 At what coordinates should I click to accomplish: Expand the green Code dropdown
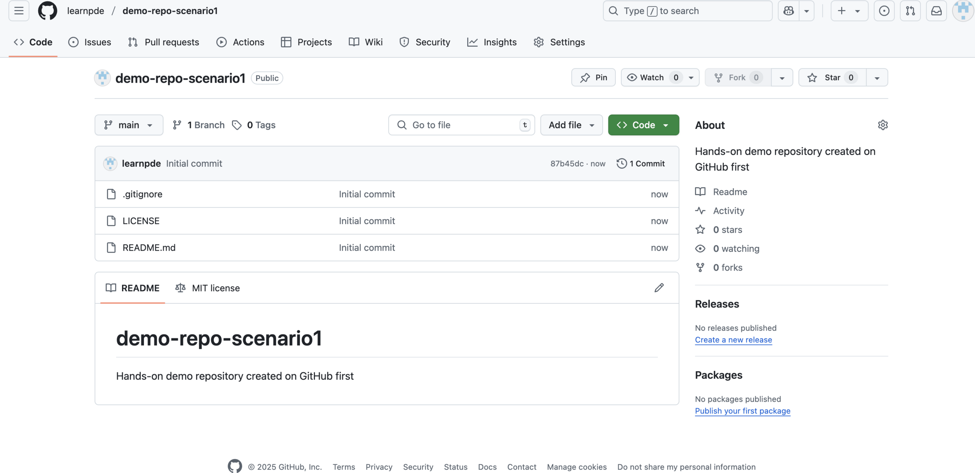point(643,125)
